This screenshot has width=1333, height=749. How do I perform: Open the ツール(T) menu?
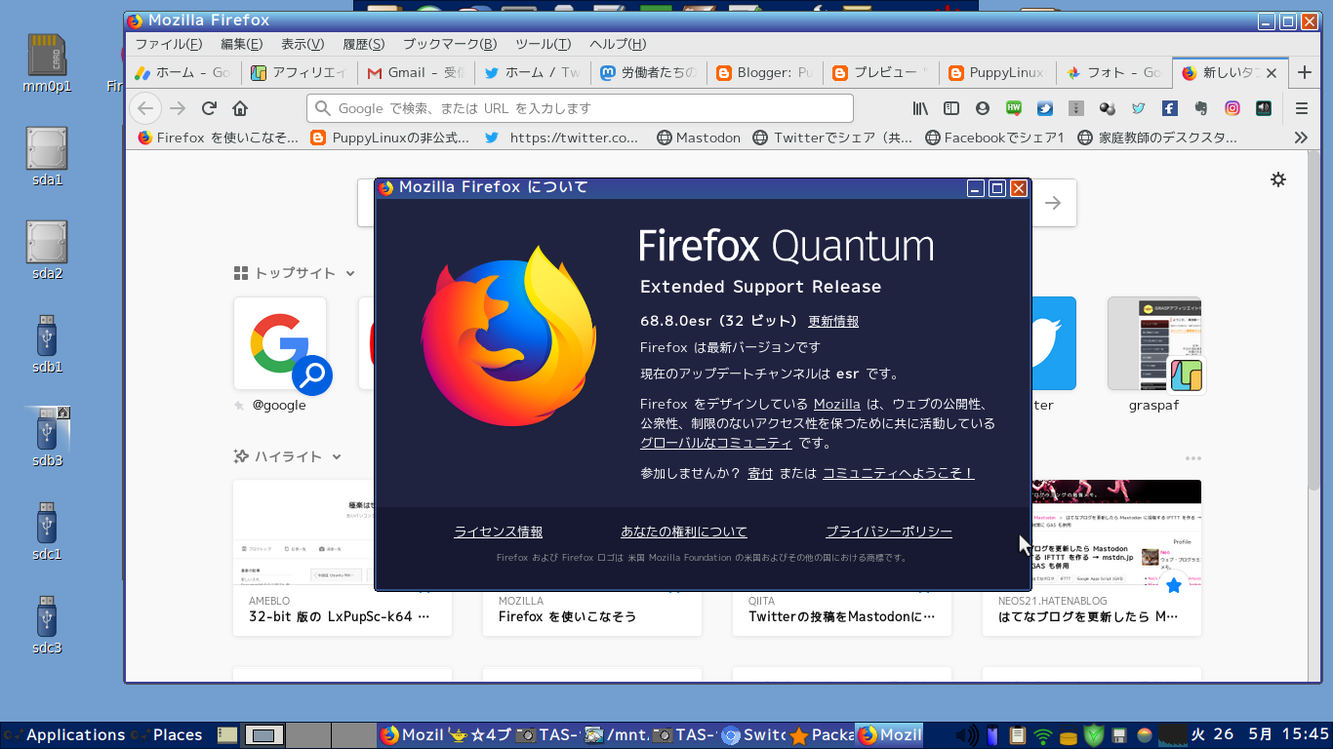(543, 45)
